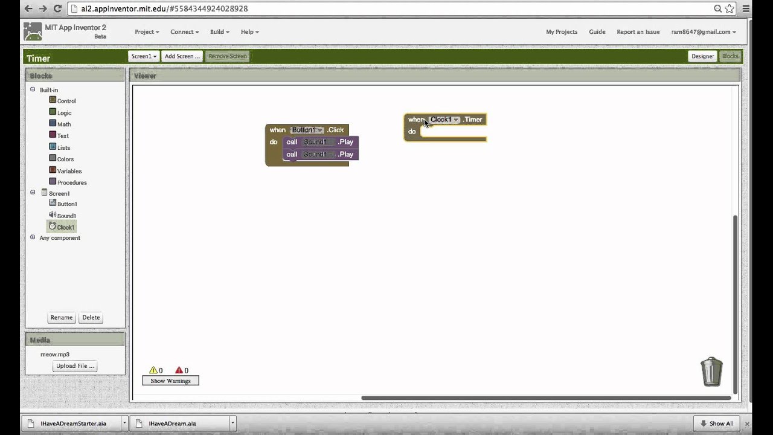Click Report an Issue link
The height and width of the screenshot is (435, 773).
[x=638, y=31]
